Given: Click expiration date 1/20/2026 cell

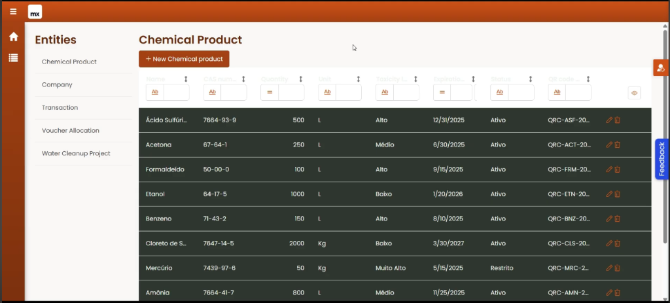Looking at the screenshot, I should pyautogui.click(x=448, y=194).
